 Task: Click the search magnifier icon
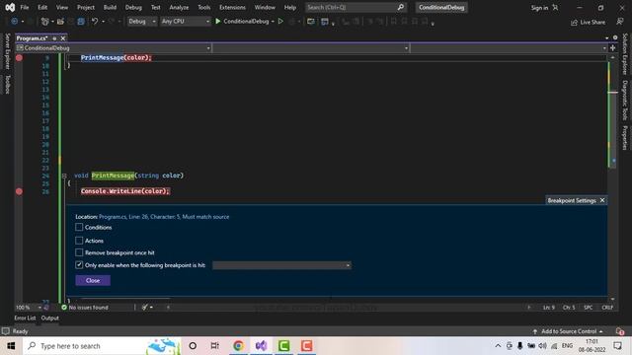point(401,7)
